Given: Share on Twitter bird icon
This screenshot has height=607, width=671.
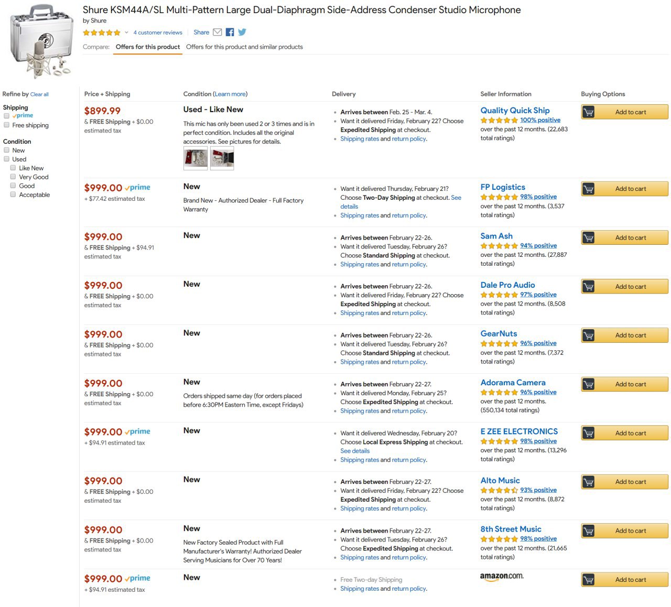Looking at the screenshot, I should (242, 32).
